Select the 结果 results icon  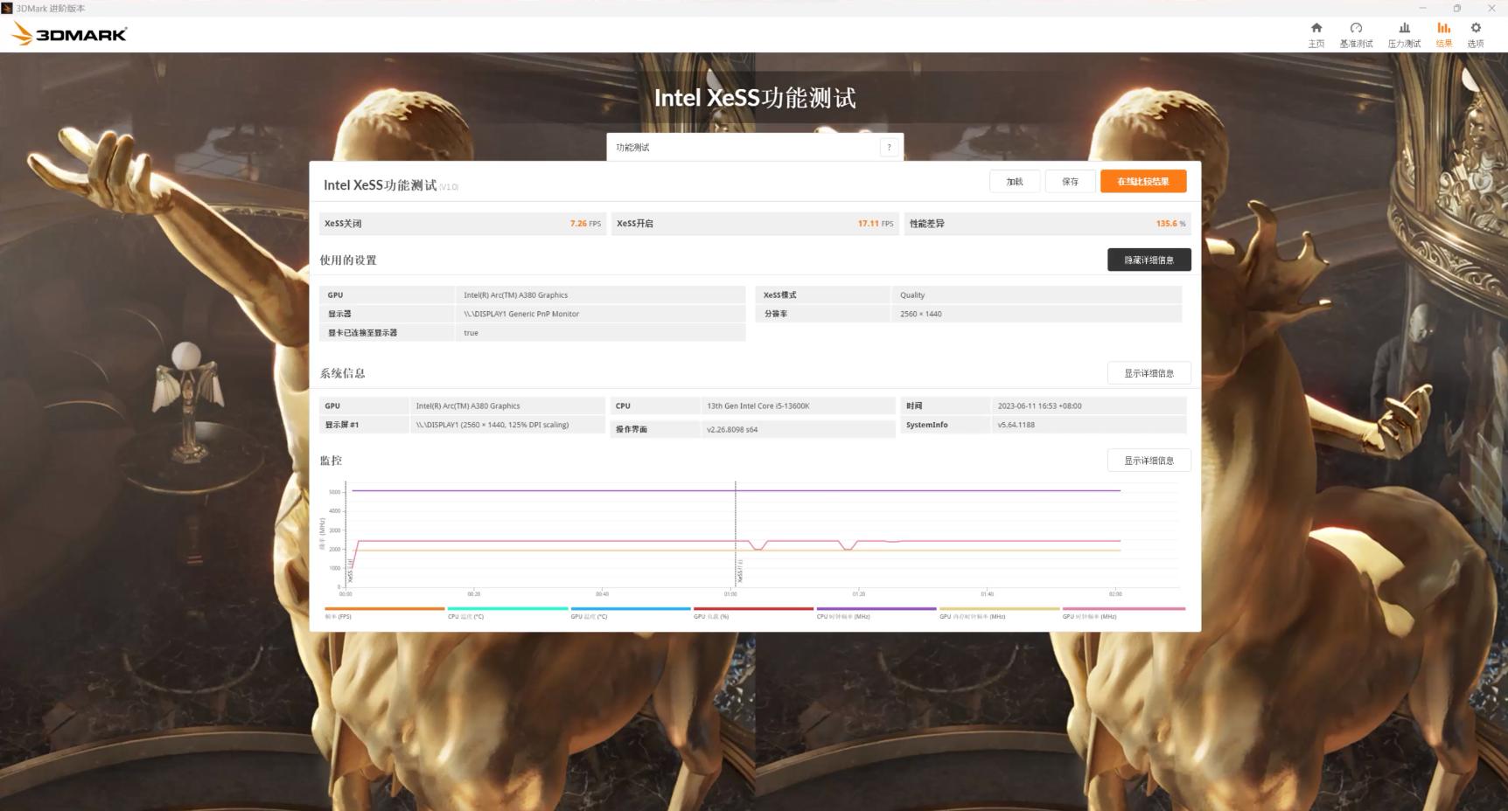pyautogui.click(x=1443, y=34)
